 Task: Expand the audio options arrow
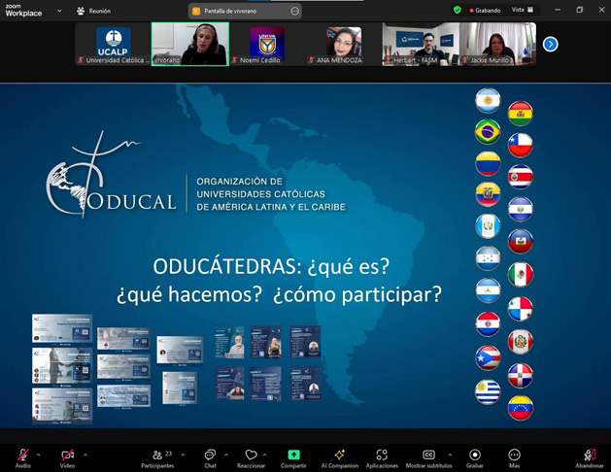tap(38, 455)
